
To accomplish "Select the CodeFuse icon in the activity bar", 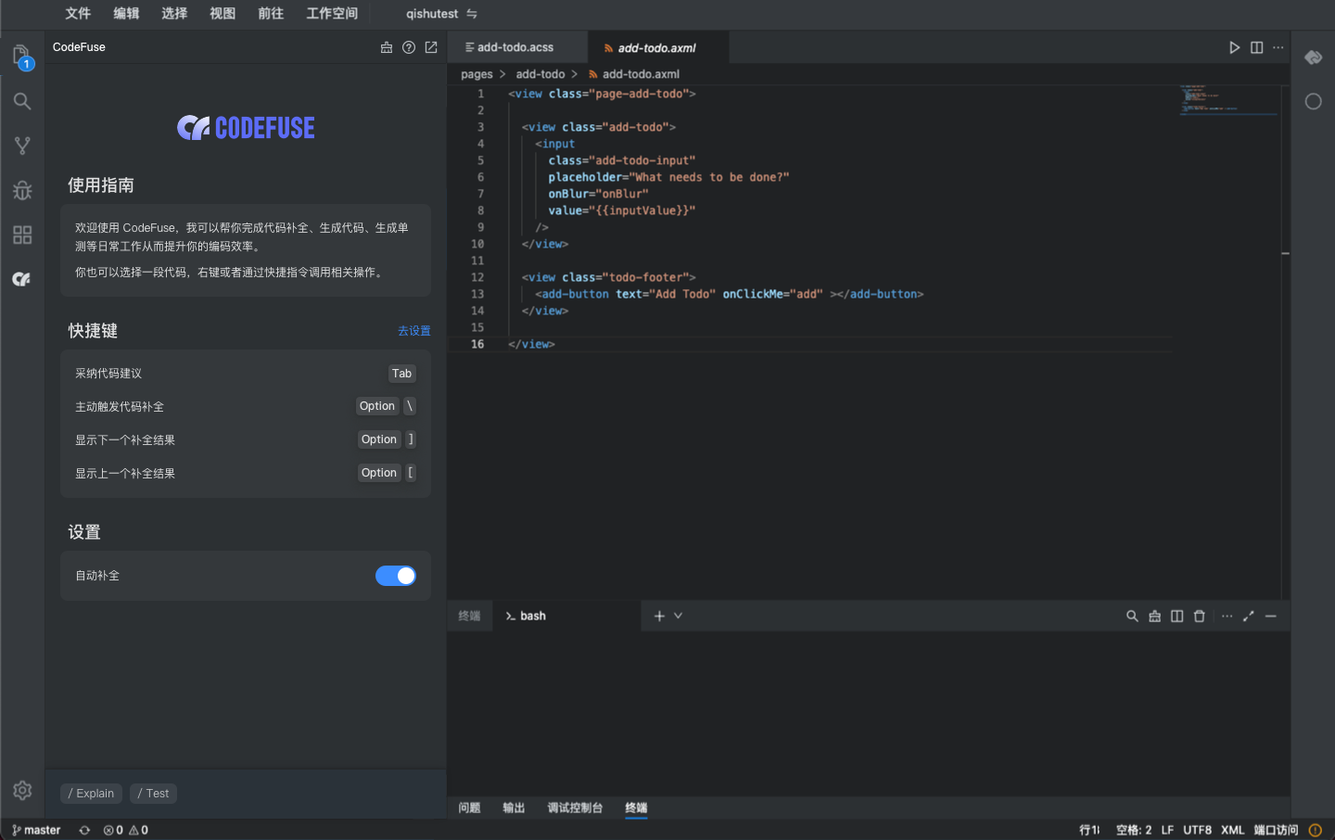I will [x=22, y=279].
